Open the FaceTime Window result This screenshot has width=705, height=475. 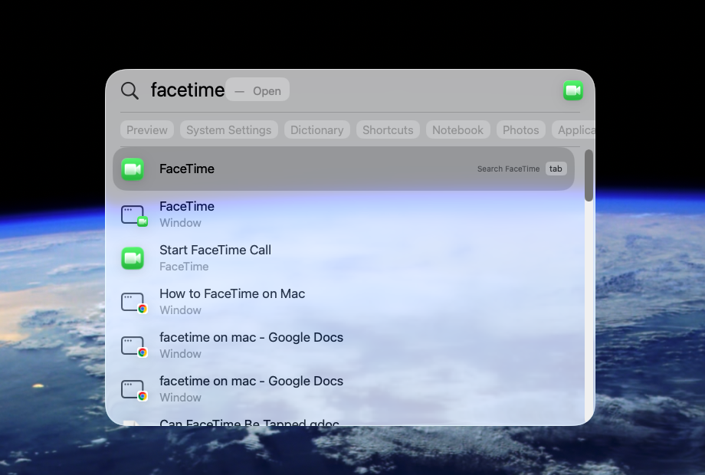click(x=343, y=215)
